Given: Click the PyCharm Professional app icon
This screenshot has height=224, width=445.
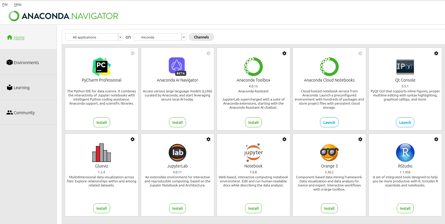Looking at the screenshot, I should tap(101, 67).
